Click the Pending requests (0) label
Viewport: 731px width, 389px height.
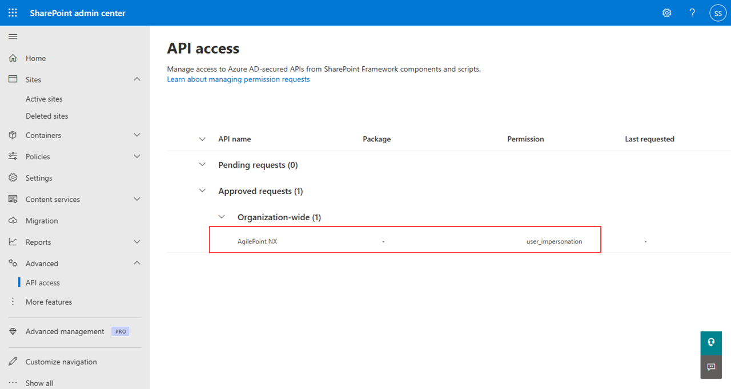point(258,165)
